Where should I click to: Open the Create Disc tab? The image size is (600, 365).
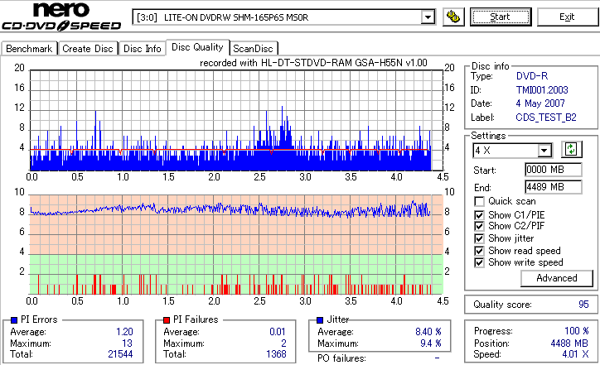point(88,49)
